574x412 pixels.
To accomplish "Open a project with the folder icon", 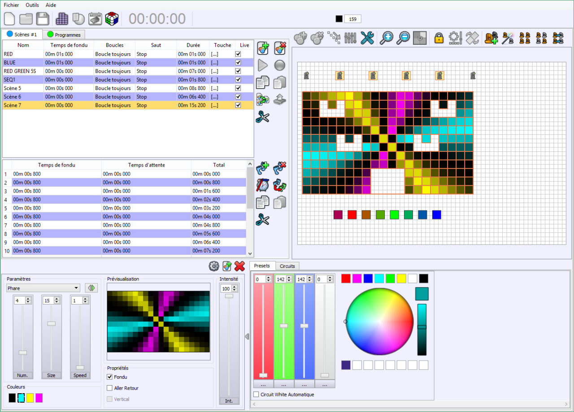I will coord(26,19).
